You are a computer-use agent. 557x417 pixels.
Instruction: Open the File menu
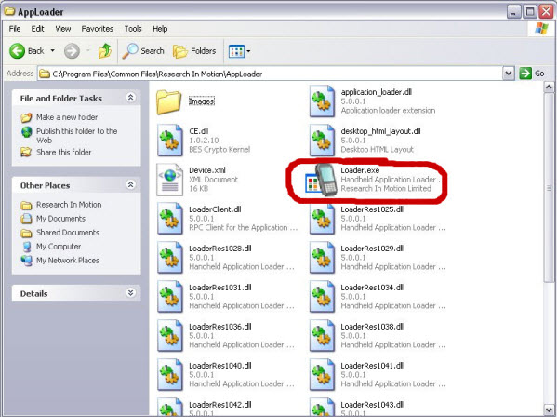point(15,29)
